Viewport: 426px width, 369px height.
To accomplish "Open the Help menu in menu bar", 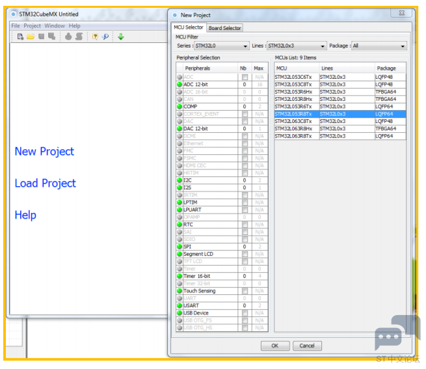I will pos(74,26).
